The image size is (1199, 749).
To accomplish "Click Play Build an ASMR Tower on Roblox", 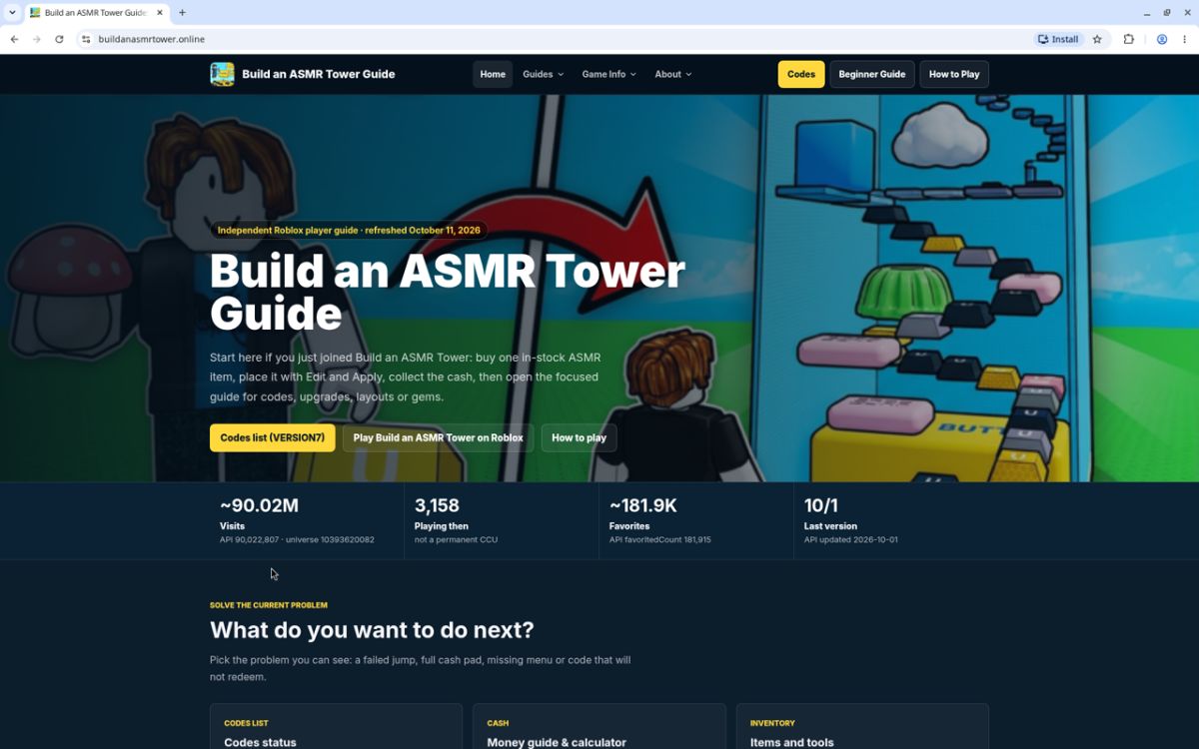I will click(438, 437).
